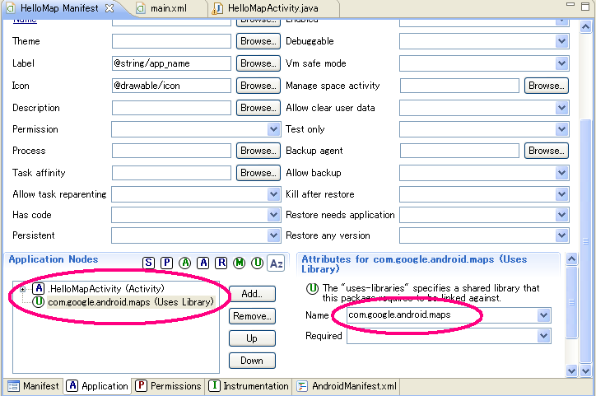
Task: Click the attributes panel scrollbar thumb
Action: coord(571,302)
